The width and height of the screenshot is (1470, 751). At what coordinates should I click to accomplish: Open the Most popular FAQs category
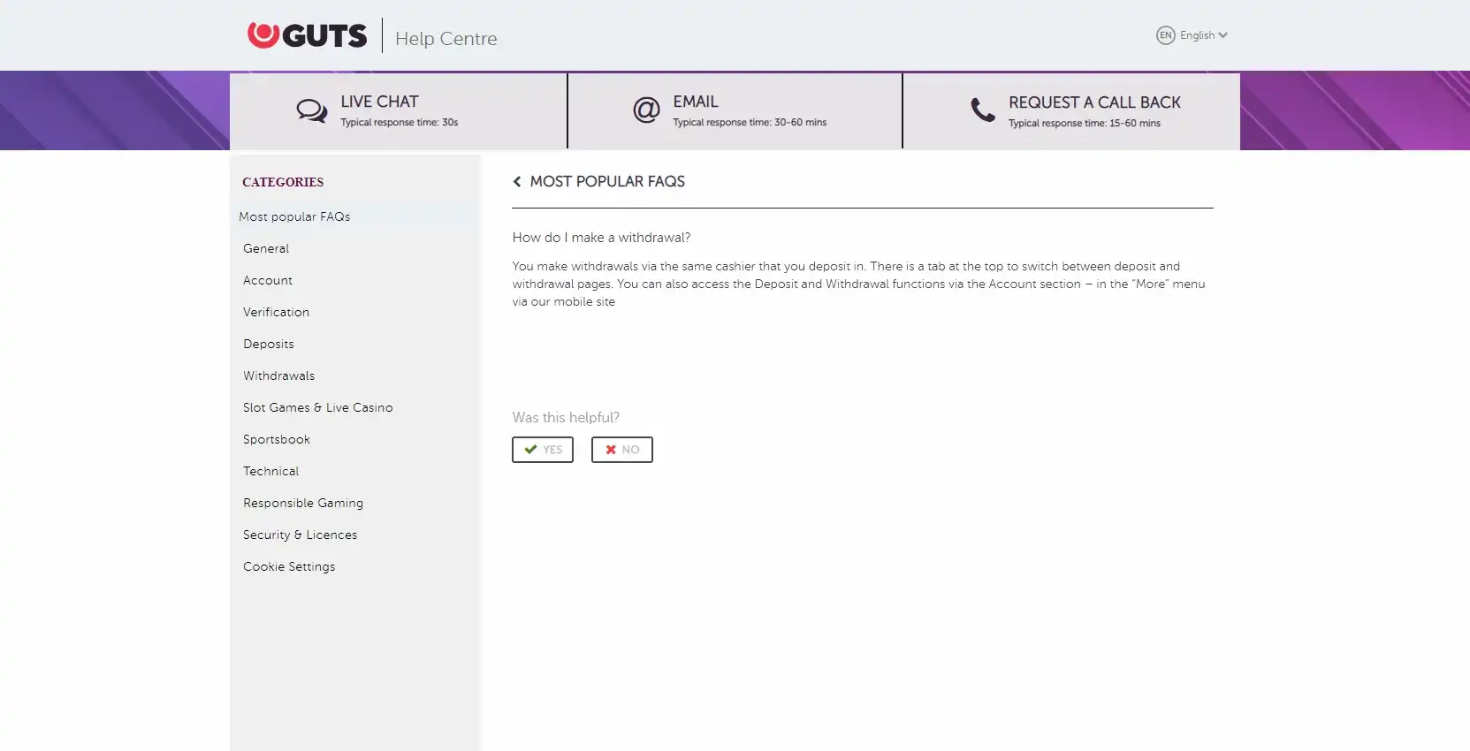pyautogui.click(x=294, y=216)
